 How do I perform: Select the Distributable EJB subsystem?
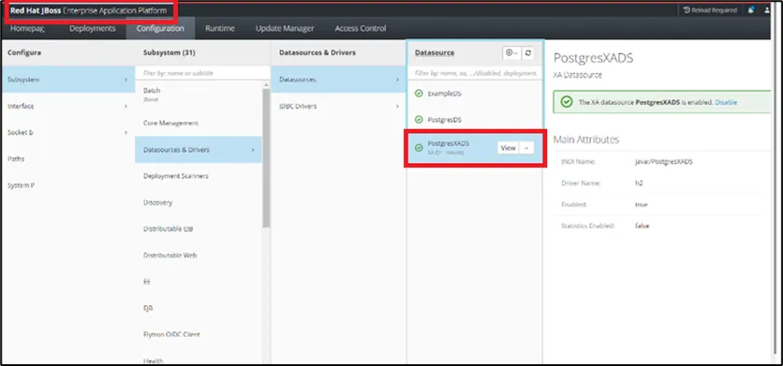(199, 229)
